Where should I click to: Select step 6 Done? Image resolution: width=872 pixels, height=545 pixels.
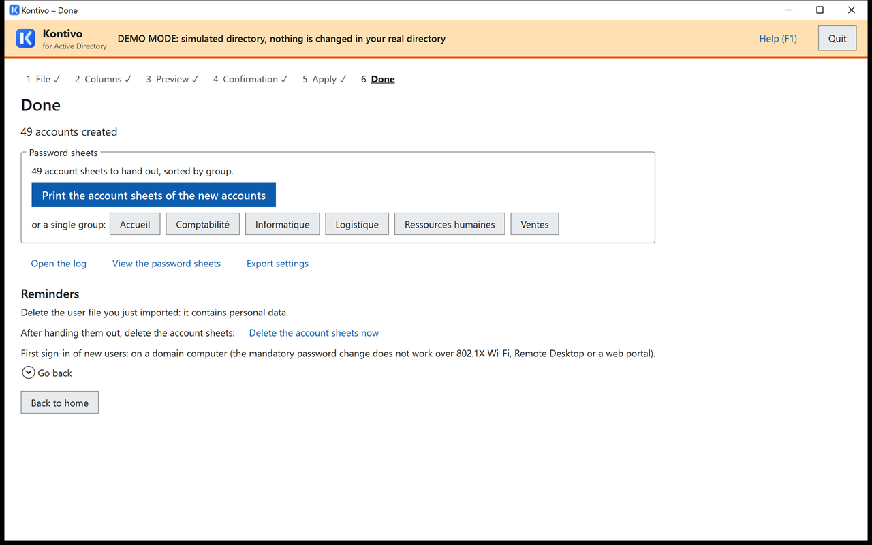tap(378, 79)
